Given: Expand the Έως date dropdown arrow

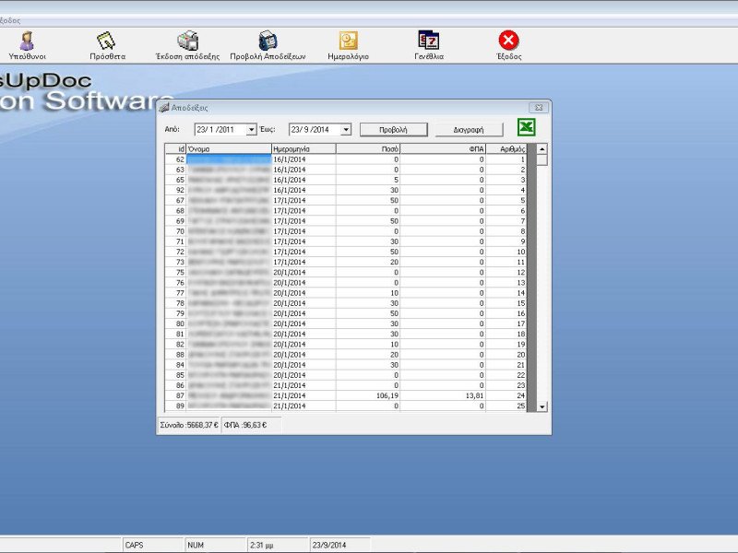Looking at the screenshot, I should point(346,129).
